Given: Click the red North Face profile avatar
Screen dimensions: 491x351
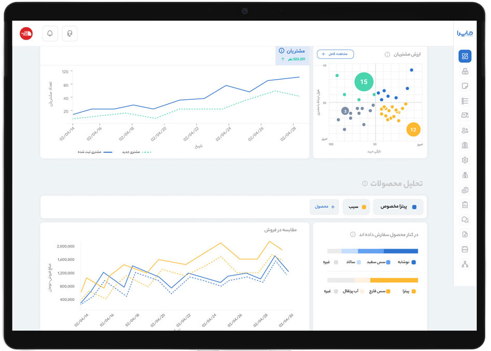Looking at the screenshot, I should pyautogui.click(x=26, y=33).
